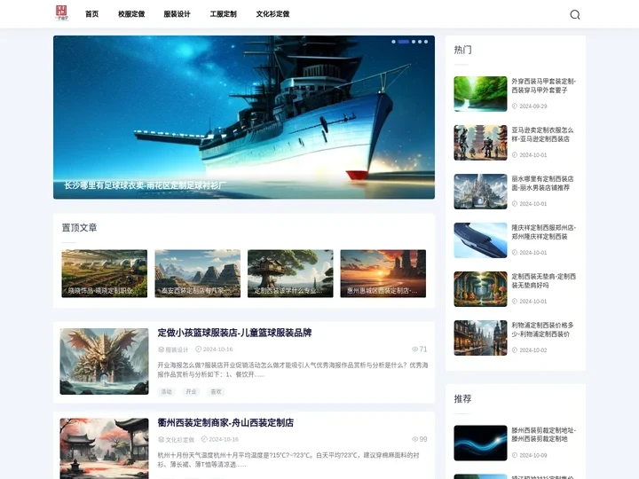Open the pinned card 高安西装定制店有几家
This screenshot has height=479, width=639.
[197, 273]
